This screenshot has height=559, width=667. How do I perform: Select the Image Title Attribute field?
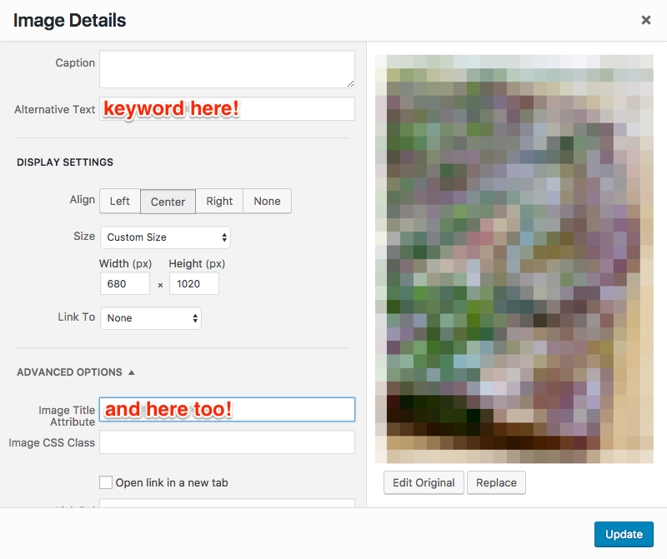(x=227, y=409)
